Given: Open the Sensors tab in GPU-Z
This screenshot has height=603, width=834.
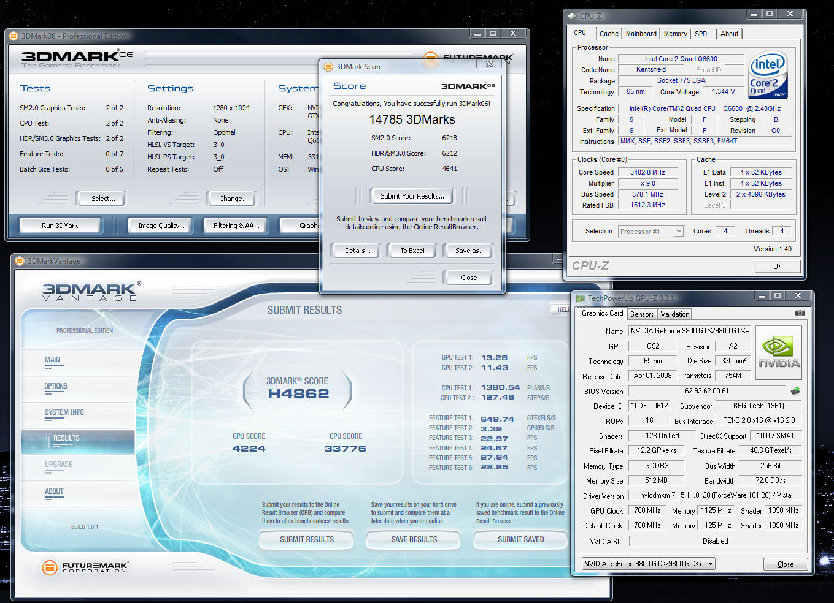Looking at the screenshot, I should tap(642, 314).
